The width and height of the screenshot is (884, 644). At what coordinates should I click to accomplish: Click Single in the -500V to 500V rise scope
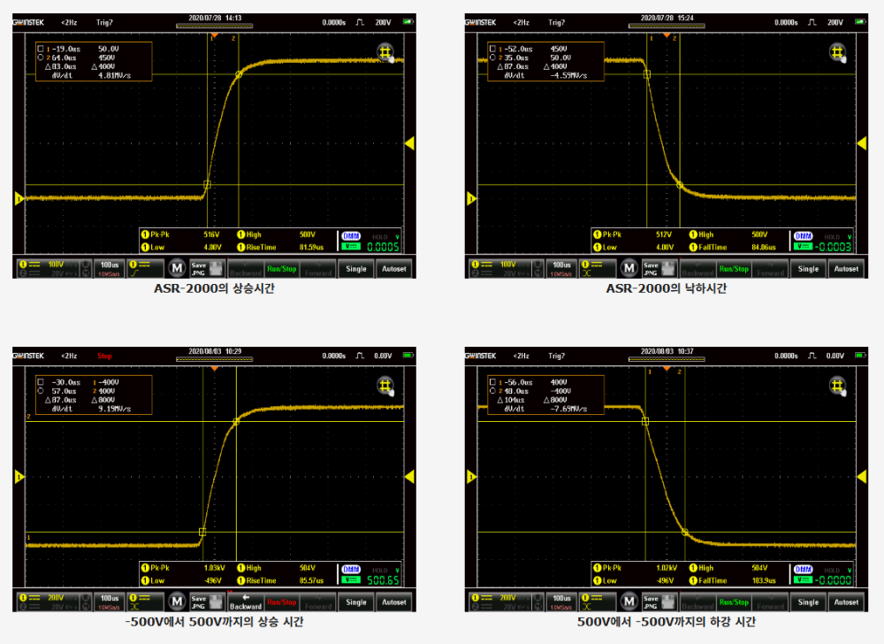pos(356,602)
